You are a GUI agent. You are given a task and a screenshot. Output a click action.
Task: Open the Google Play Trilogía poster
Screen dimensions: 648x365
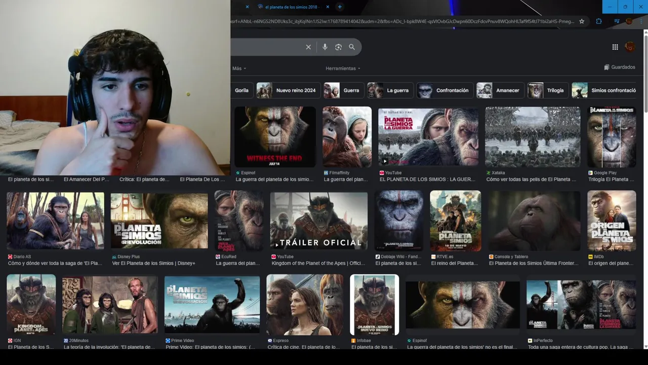click(612, 137)
